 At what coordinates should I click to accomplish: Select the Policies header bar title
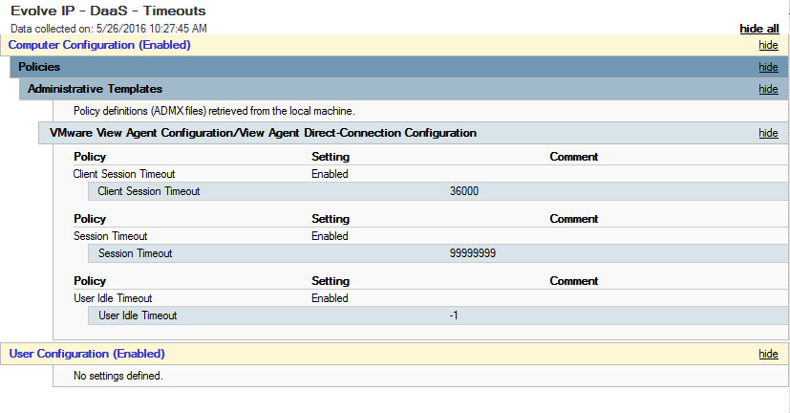[39, 67]
